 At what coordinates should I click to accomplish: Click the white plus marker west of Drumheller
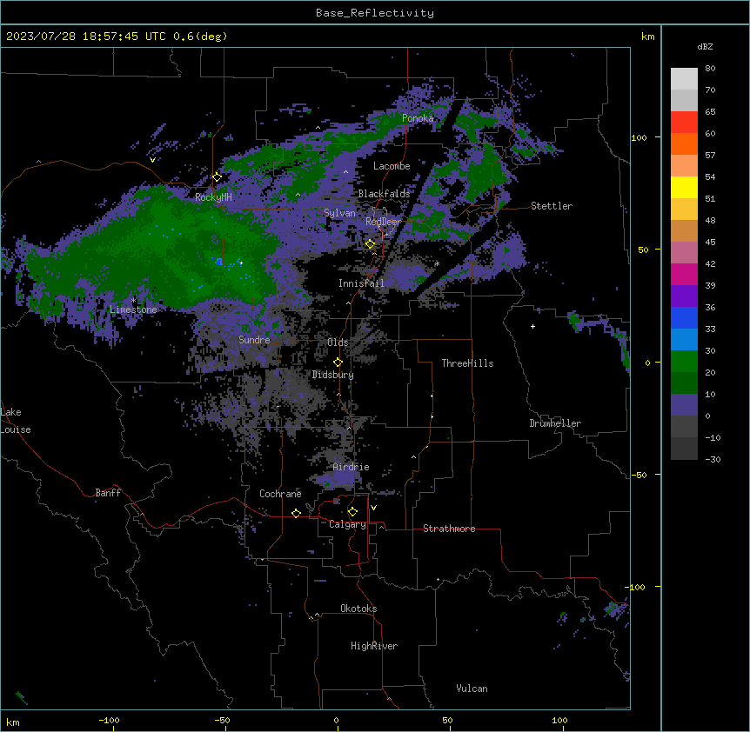[532, 326]
